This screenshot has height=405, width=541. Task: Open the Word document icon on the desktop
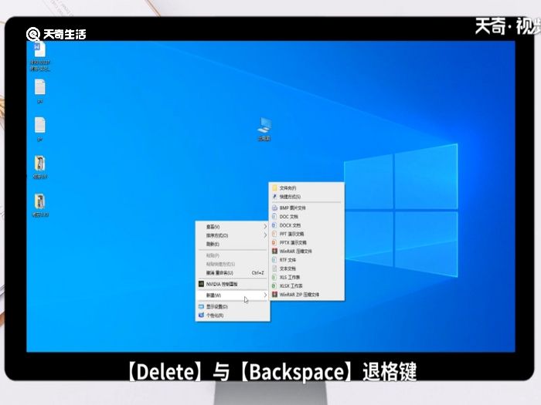(39, 56)
